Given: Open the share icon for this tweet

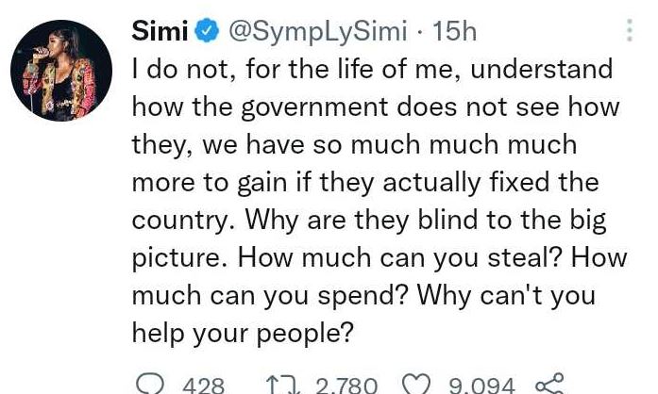Looking at the screenshot, I should click(x=549, y=384).
